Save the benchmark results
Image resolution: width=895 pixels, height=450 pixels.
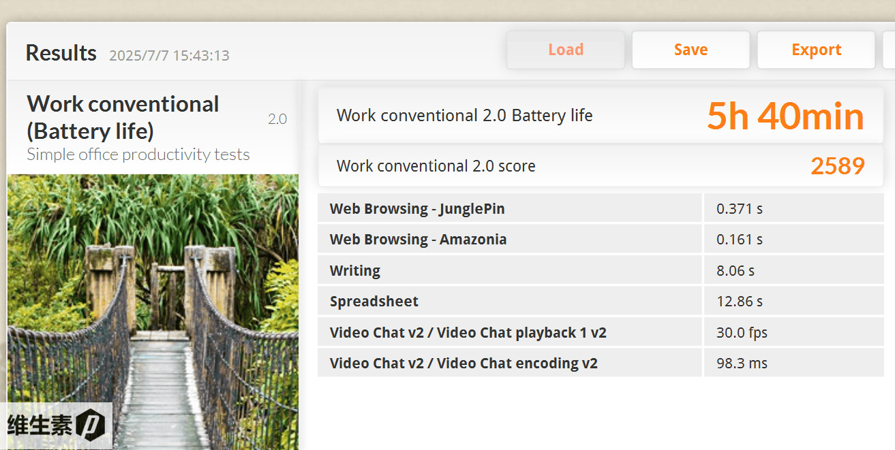691,50
